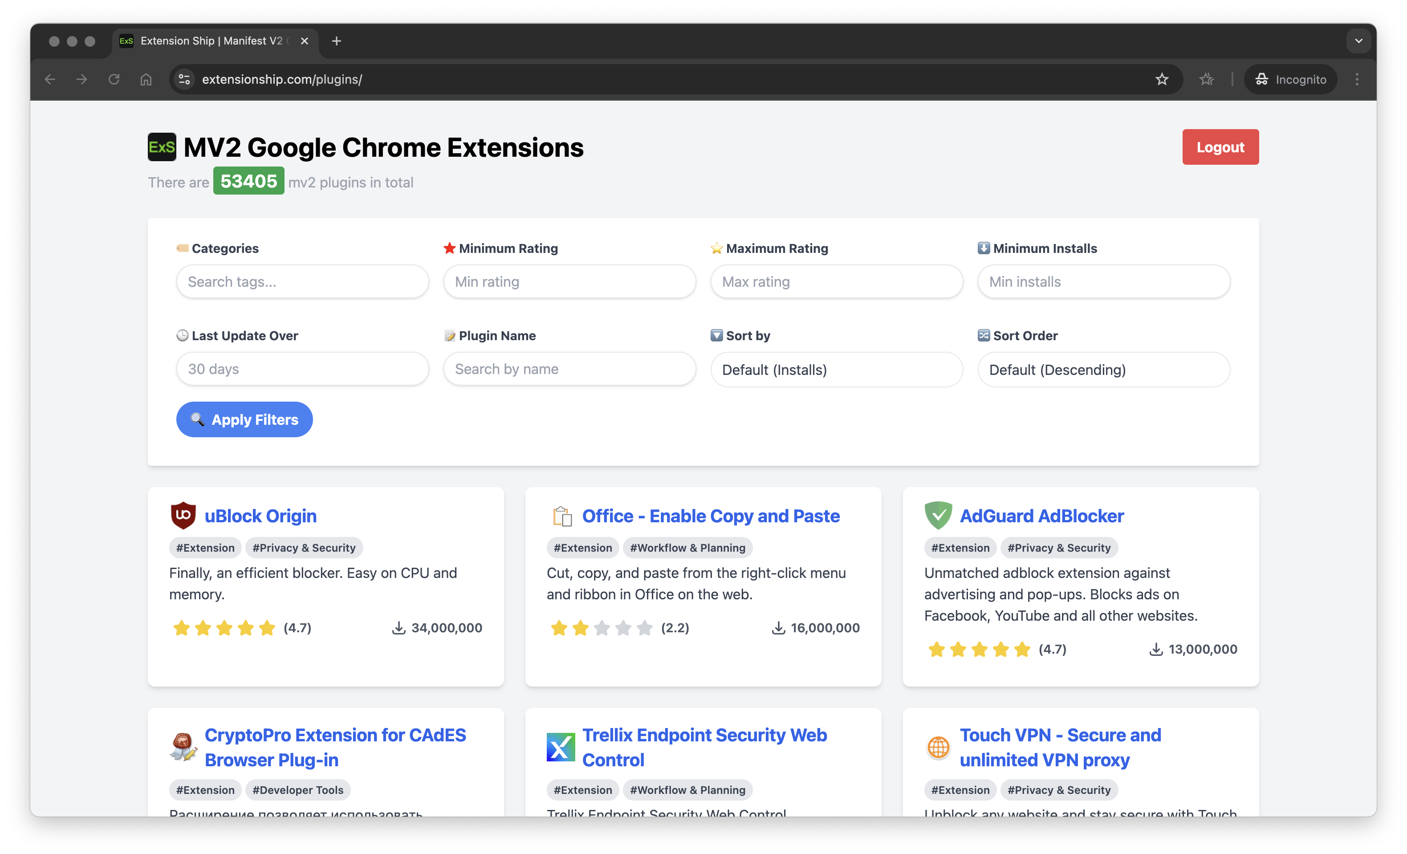
Task: Click uBlock Origin #Privacy & Security tag
Action: 304,548
